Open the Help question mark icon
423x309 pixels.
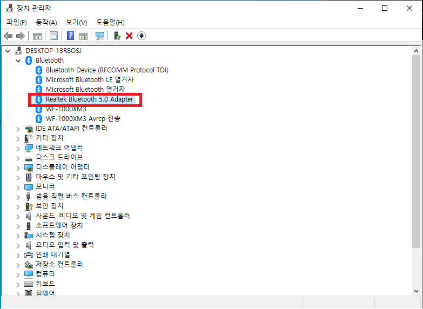(x=70, y=36)
